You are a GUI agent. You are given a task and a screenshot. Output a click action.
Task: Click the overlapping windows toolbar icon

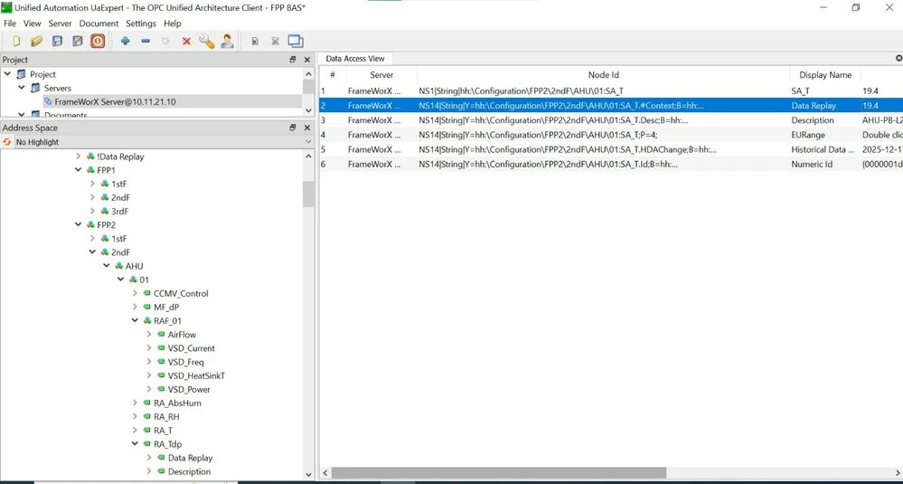point(296,41)
